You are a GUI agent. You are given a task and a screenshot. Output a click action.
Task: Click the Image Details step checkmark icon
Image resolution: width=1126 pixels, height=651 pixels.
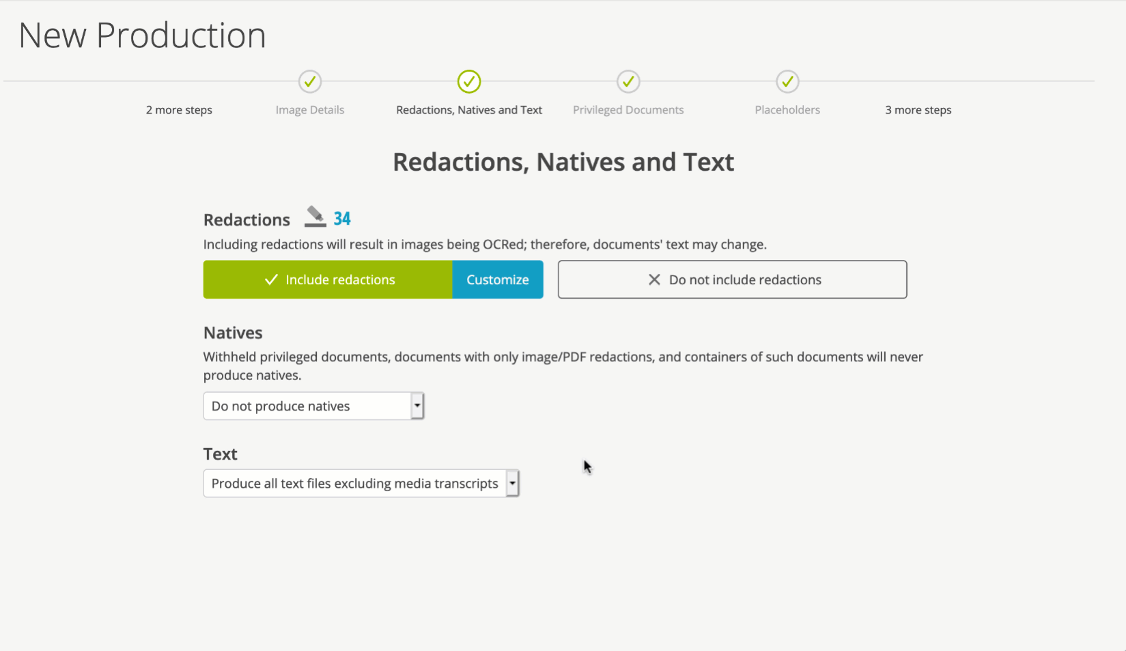pyautogui.click(x=310, y=82)
